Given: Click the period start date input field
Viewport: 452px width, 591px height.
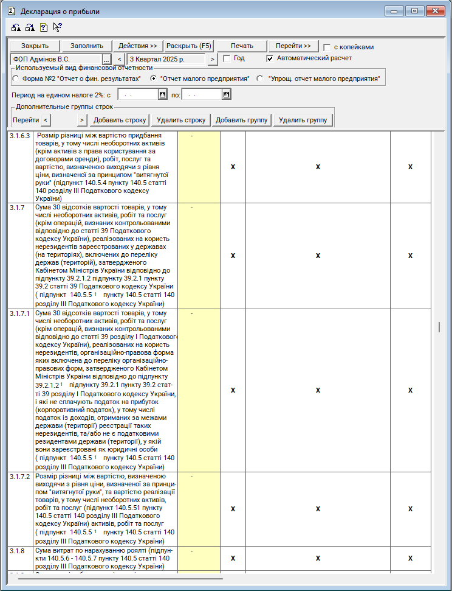Looking at the screenshot, I should click(137, 94).
